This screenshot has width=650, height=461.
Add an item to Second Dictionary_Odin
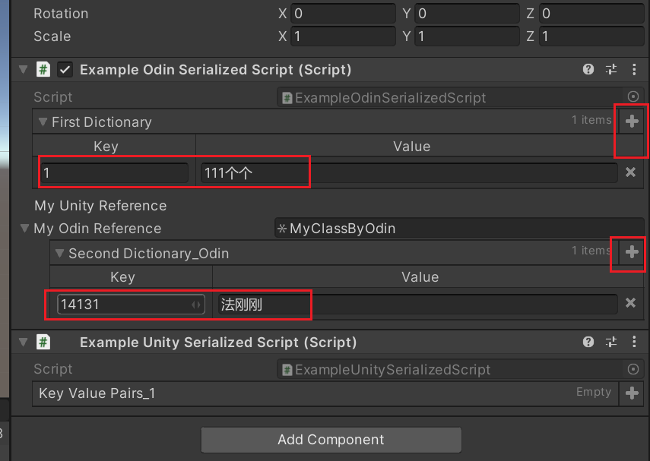(x=632, y=252)
